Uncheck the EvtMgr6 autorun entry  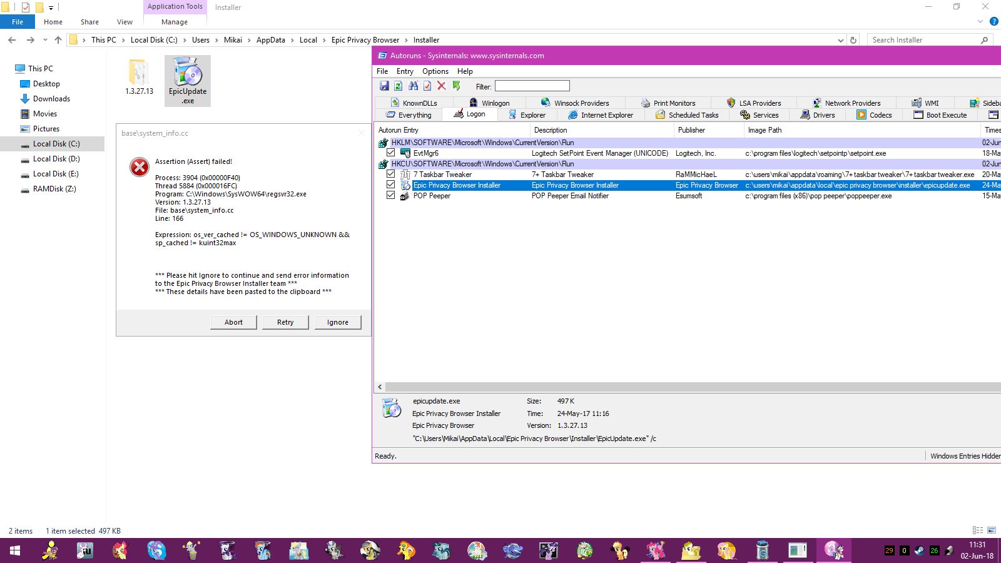pyautogui.click(x=391, y=153)
